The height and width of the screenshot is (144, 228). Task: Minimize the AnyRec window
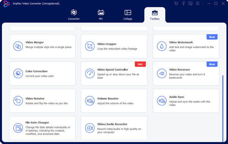(209, 3)
